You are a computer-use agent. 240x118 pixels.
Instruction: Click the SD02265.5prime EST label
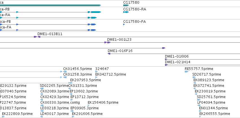54,85
